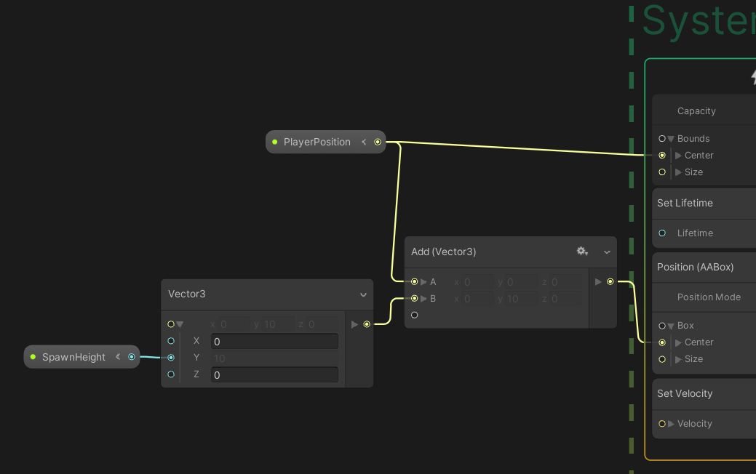The width and height of the screenshot is (756, 474).
Task: Click Bounds Center input port
Action: pyautogui.click(x=662, y=155)
